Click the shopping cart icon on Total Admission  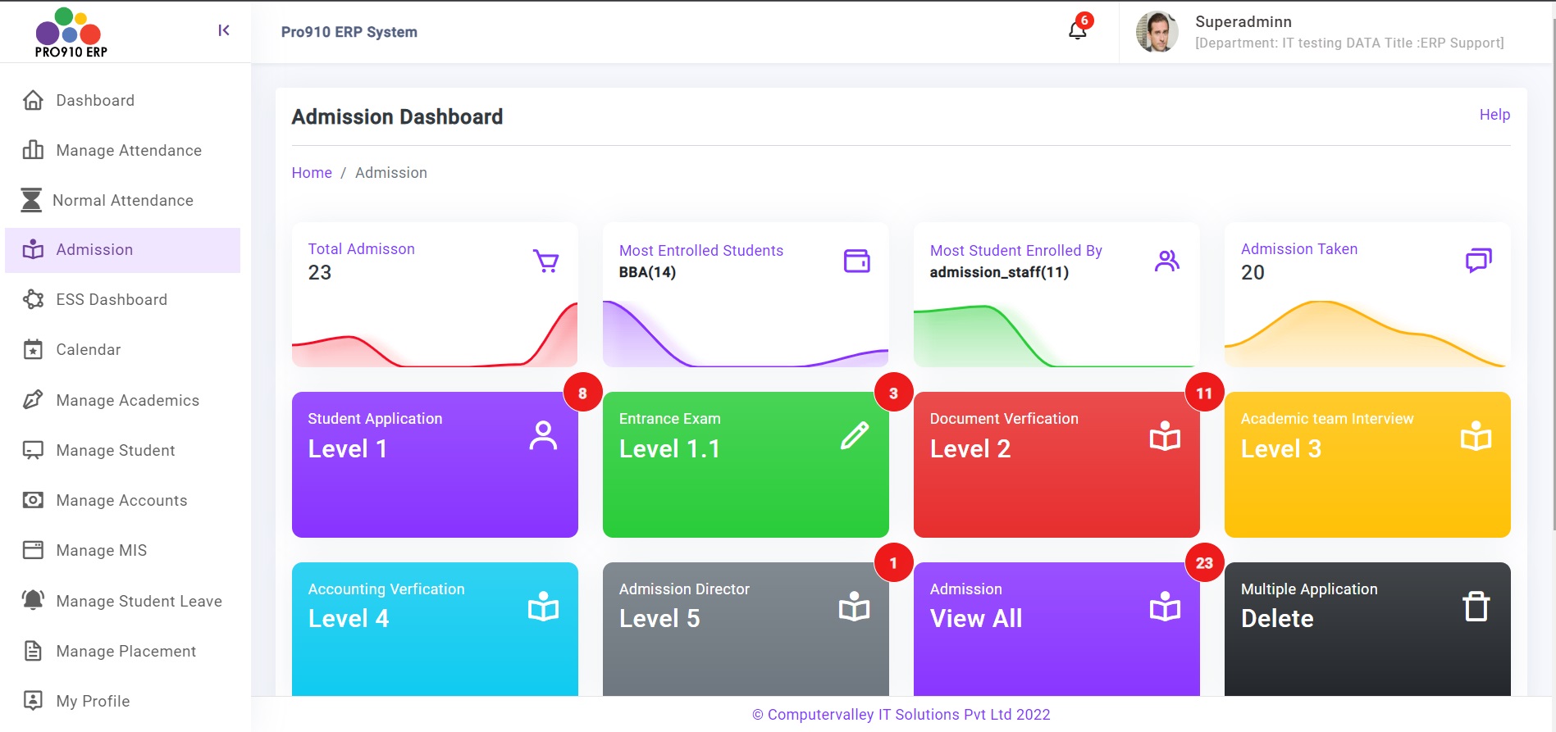545,261
